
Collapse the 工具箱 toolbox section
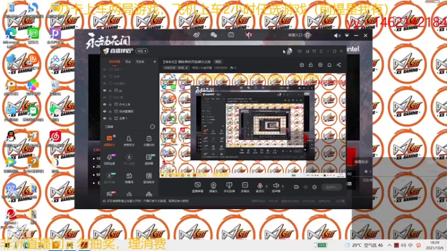coord(153,127)
